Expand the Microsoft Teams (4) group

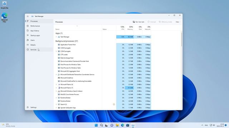pos(56,85)
